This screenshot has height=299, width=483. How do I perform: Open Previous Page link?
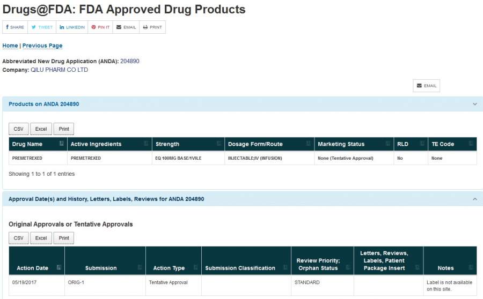42,46
